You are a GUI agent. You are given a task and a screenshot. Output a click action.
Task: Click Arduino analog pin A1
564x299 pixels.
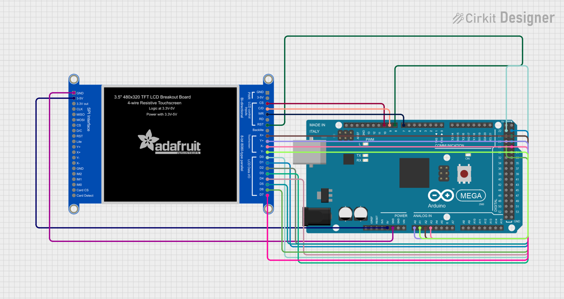tap(420, 228)
